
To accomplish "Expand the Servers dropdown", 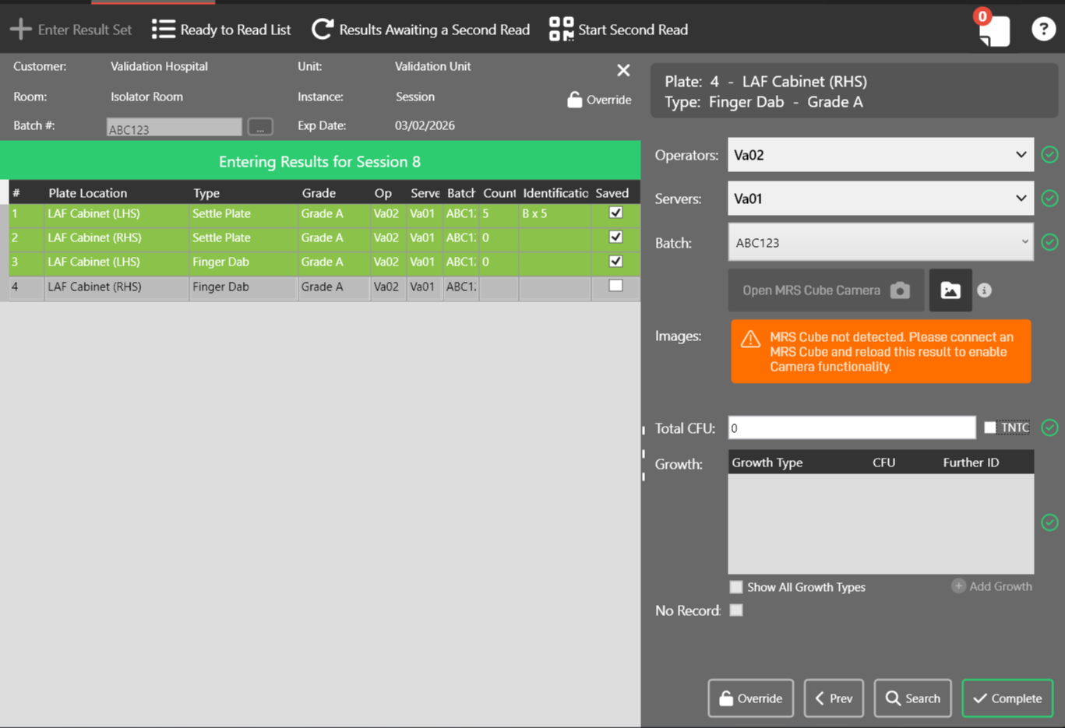I will pos(880,199).
